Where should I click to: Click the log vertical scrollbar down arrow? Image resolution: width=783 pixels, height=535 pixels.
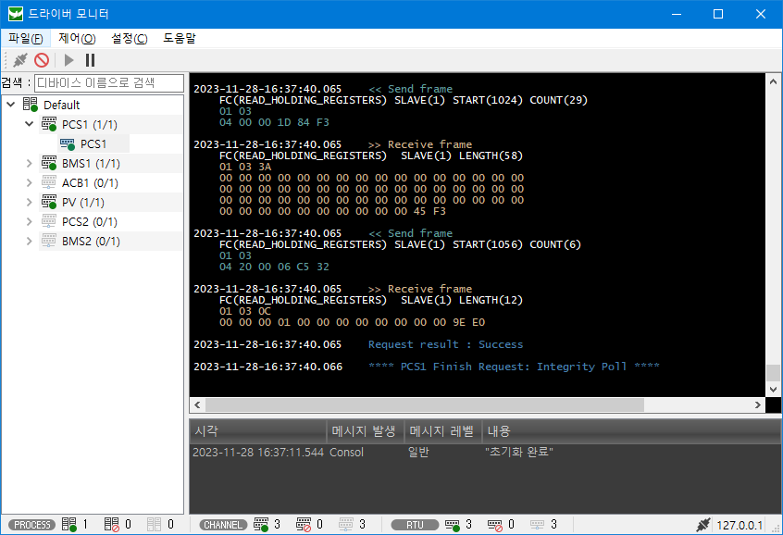coord(773,390)
